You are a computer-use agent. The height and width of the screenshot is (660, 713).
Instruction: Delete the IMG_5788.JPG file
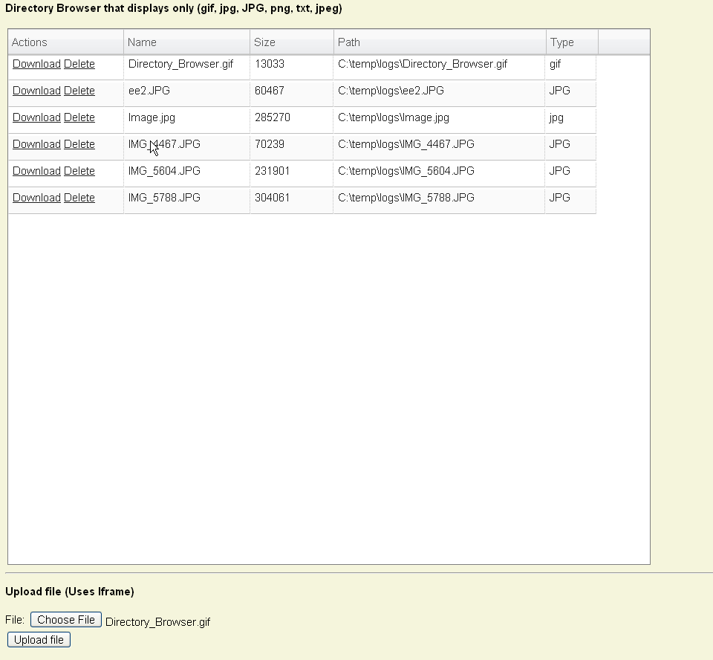[x=80, y=198]
